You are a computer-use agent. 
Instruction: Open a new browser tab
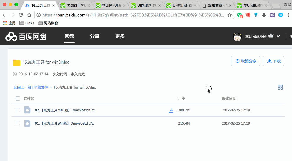276,6
